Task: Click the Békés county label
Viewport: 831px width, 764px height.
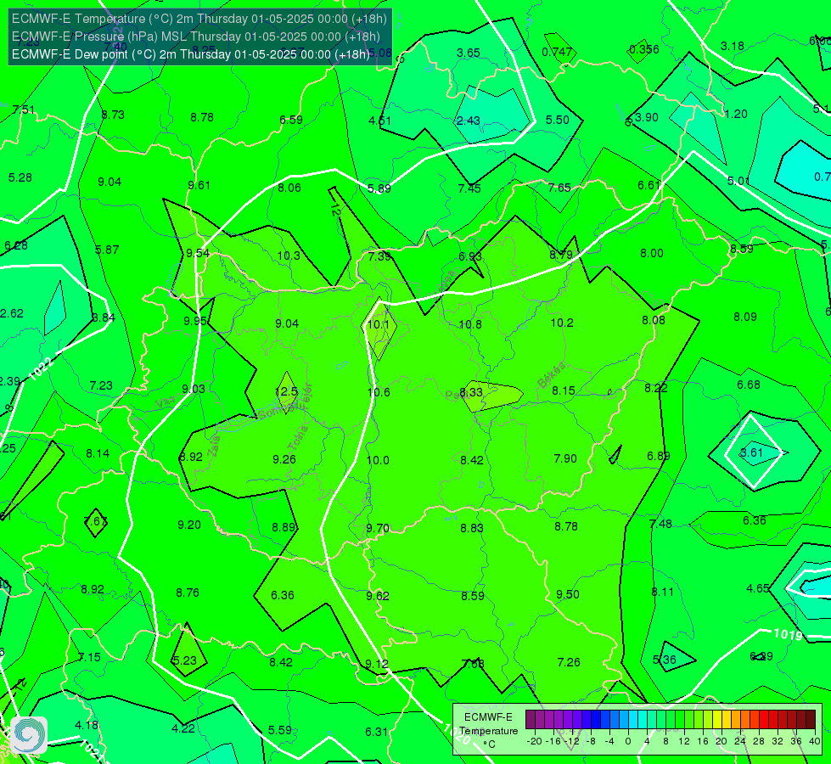Action: tap(552, 376)
